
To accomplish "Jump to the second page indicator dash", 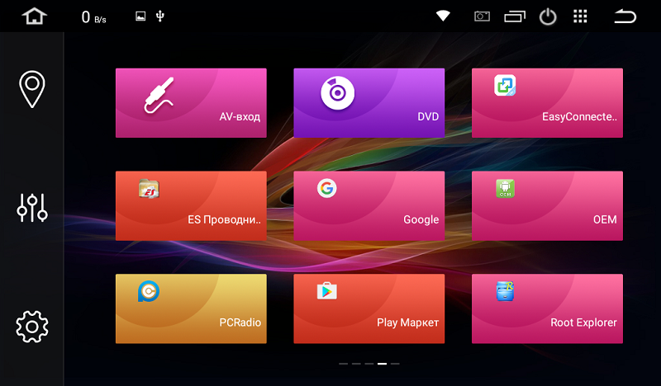I will (356, 364).
